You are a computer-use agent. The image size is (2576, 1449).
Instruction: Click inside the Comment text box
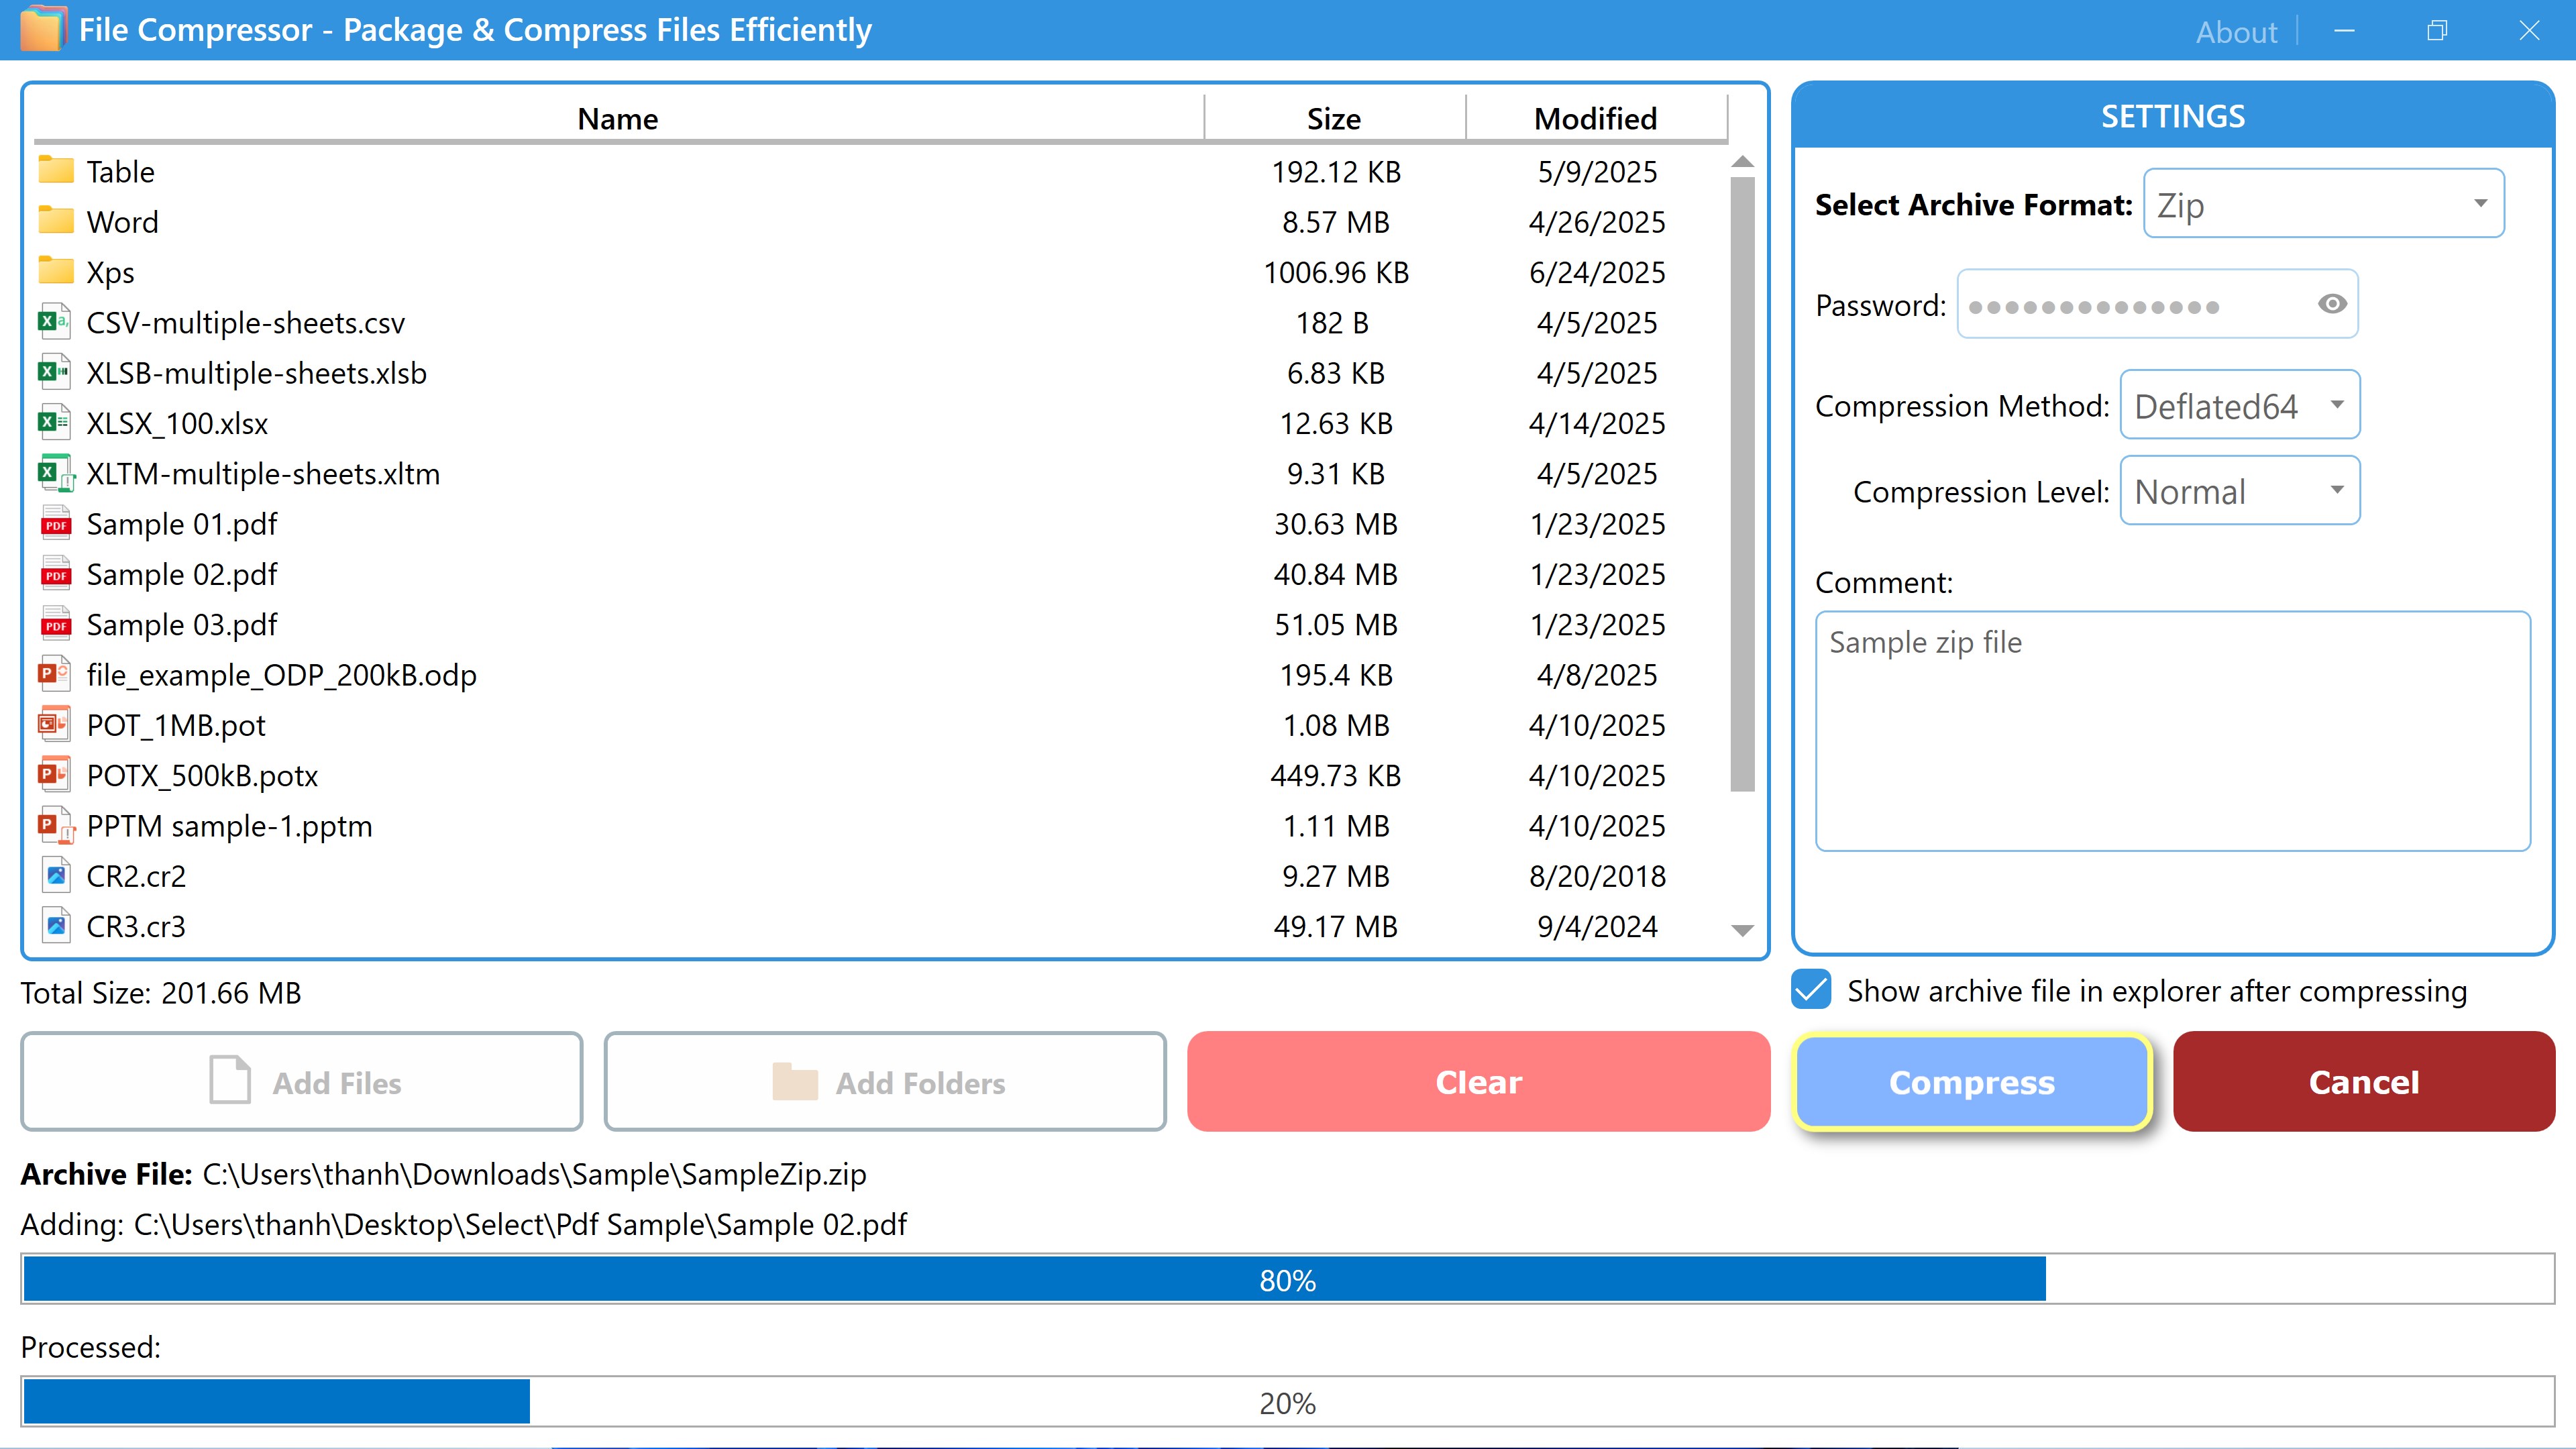[x=2172, y=731]
